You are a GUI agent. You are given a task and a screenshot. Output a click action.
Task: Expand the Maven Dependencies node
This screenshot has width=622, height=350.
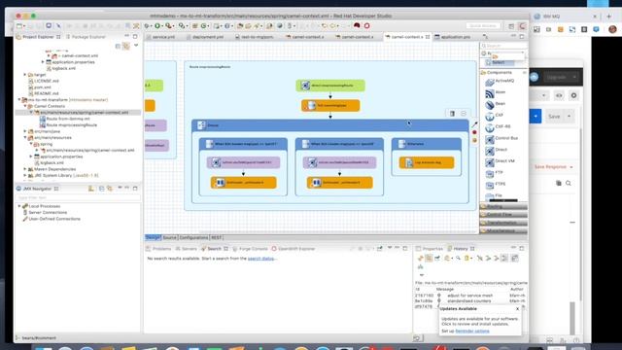click(25, 169)
